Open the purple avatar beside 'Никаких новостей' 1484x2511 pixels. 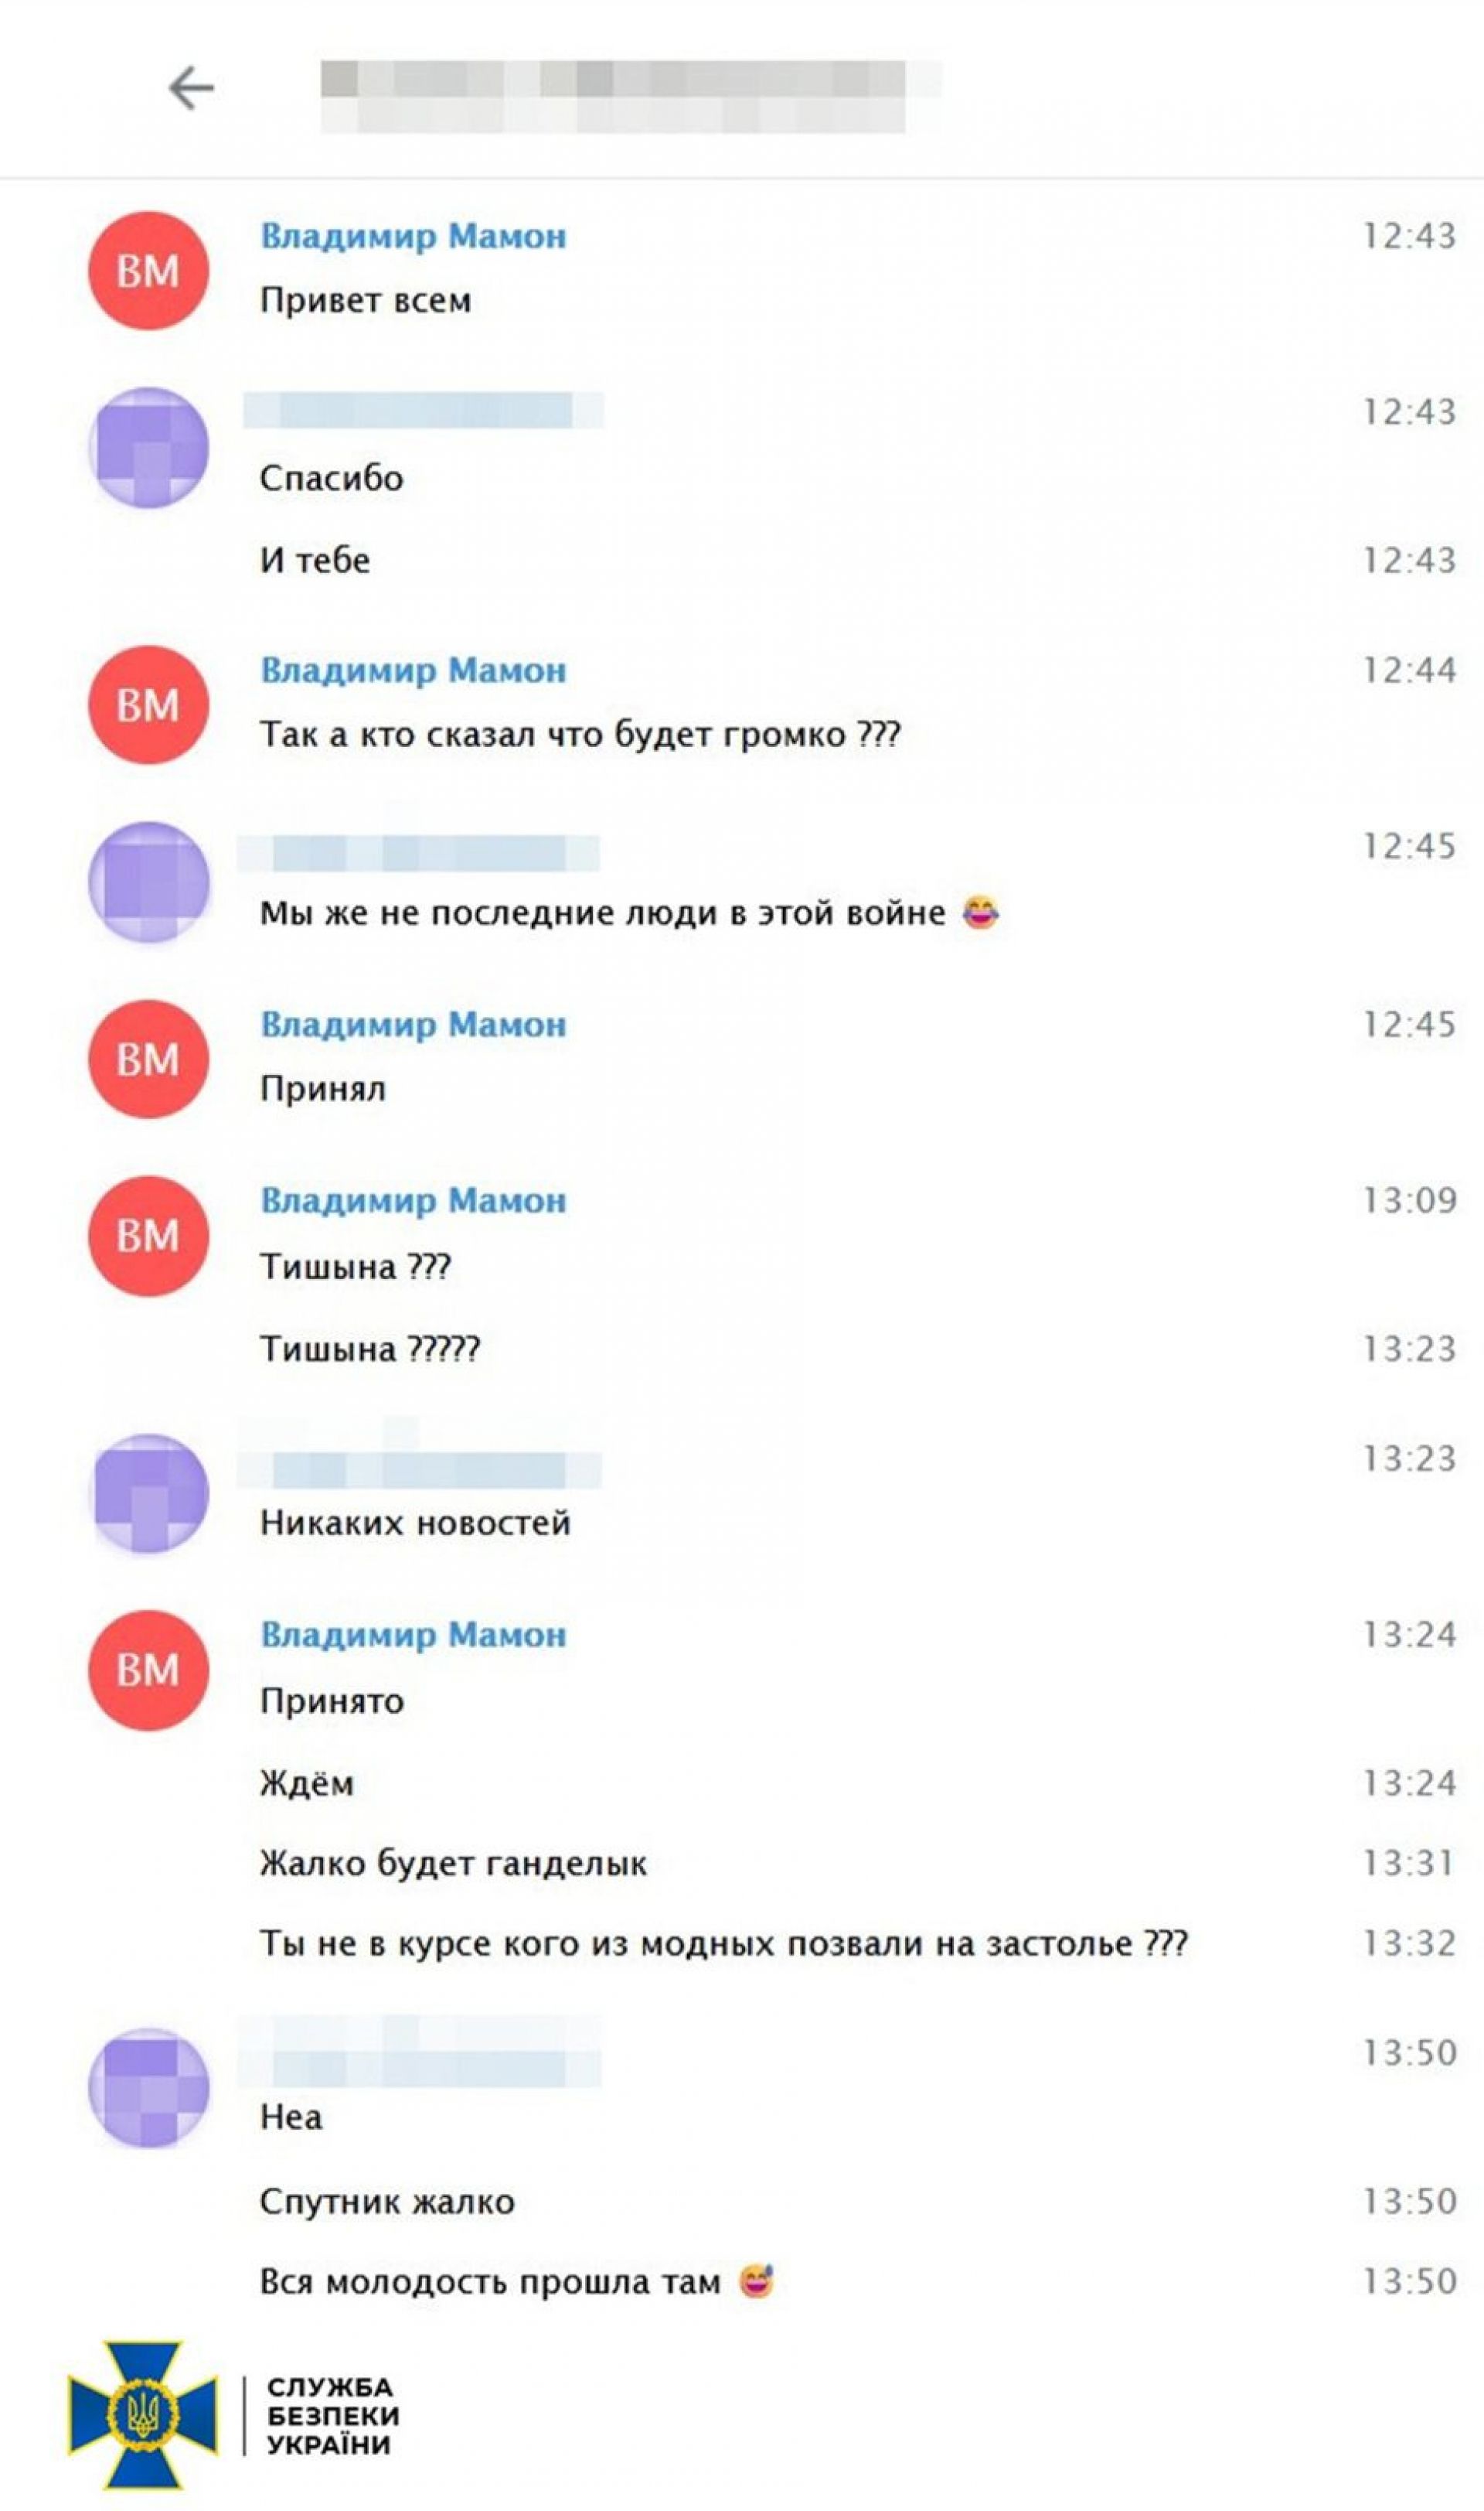coord(148,1493)
